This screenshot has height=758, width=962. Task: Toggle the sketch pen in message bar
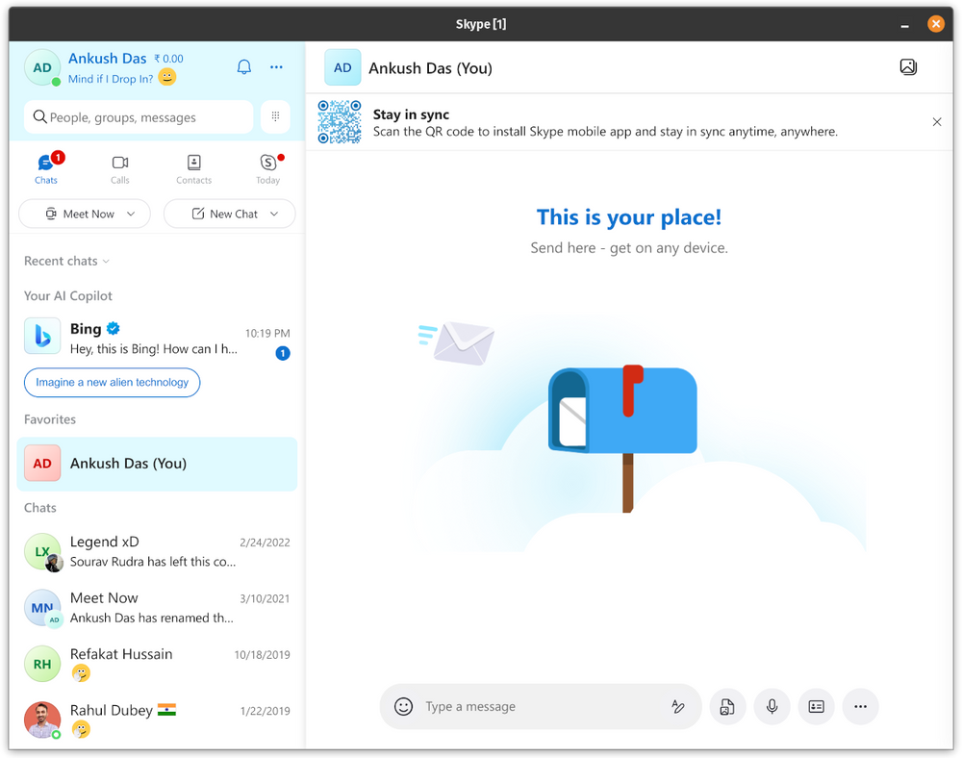[678, 706]
